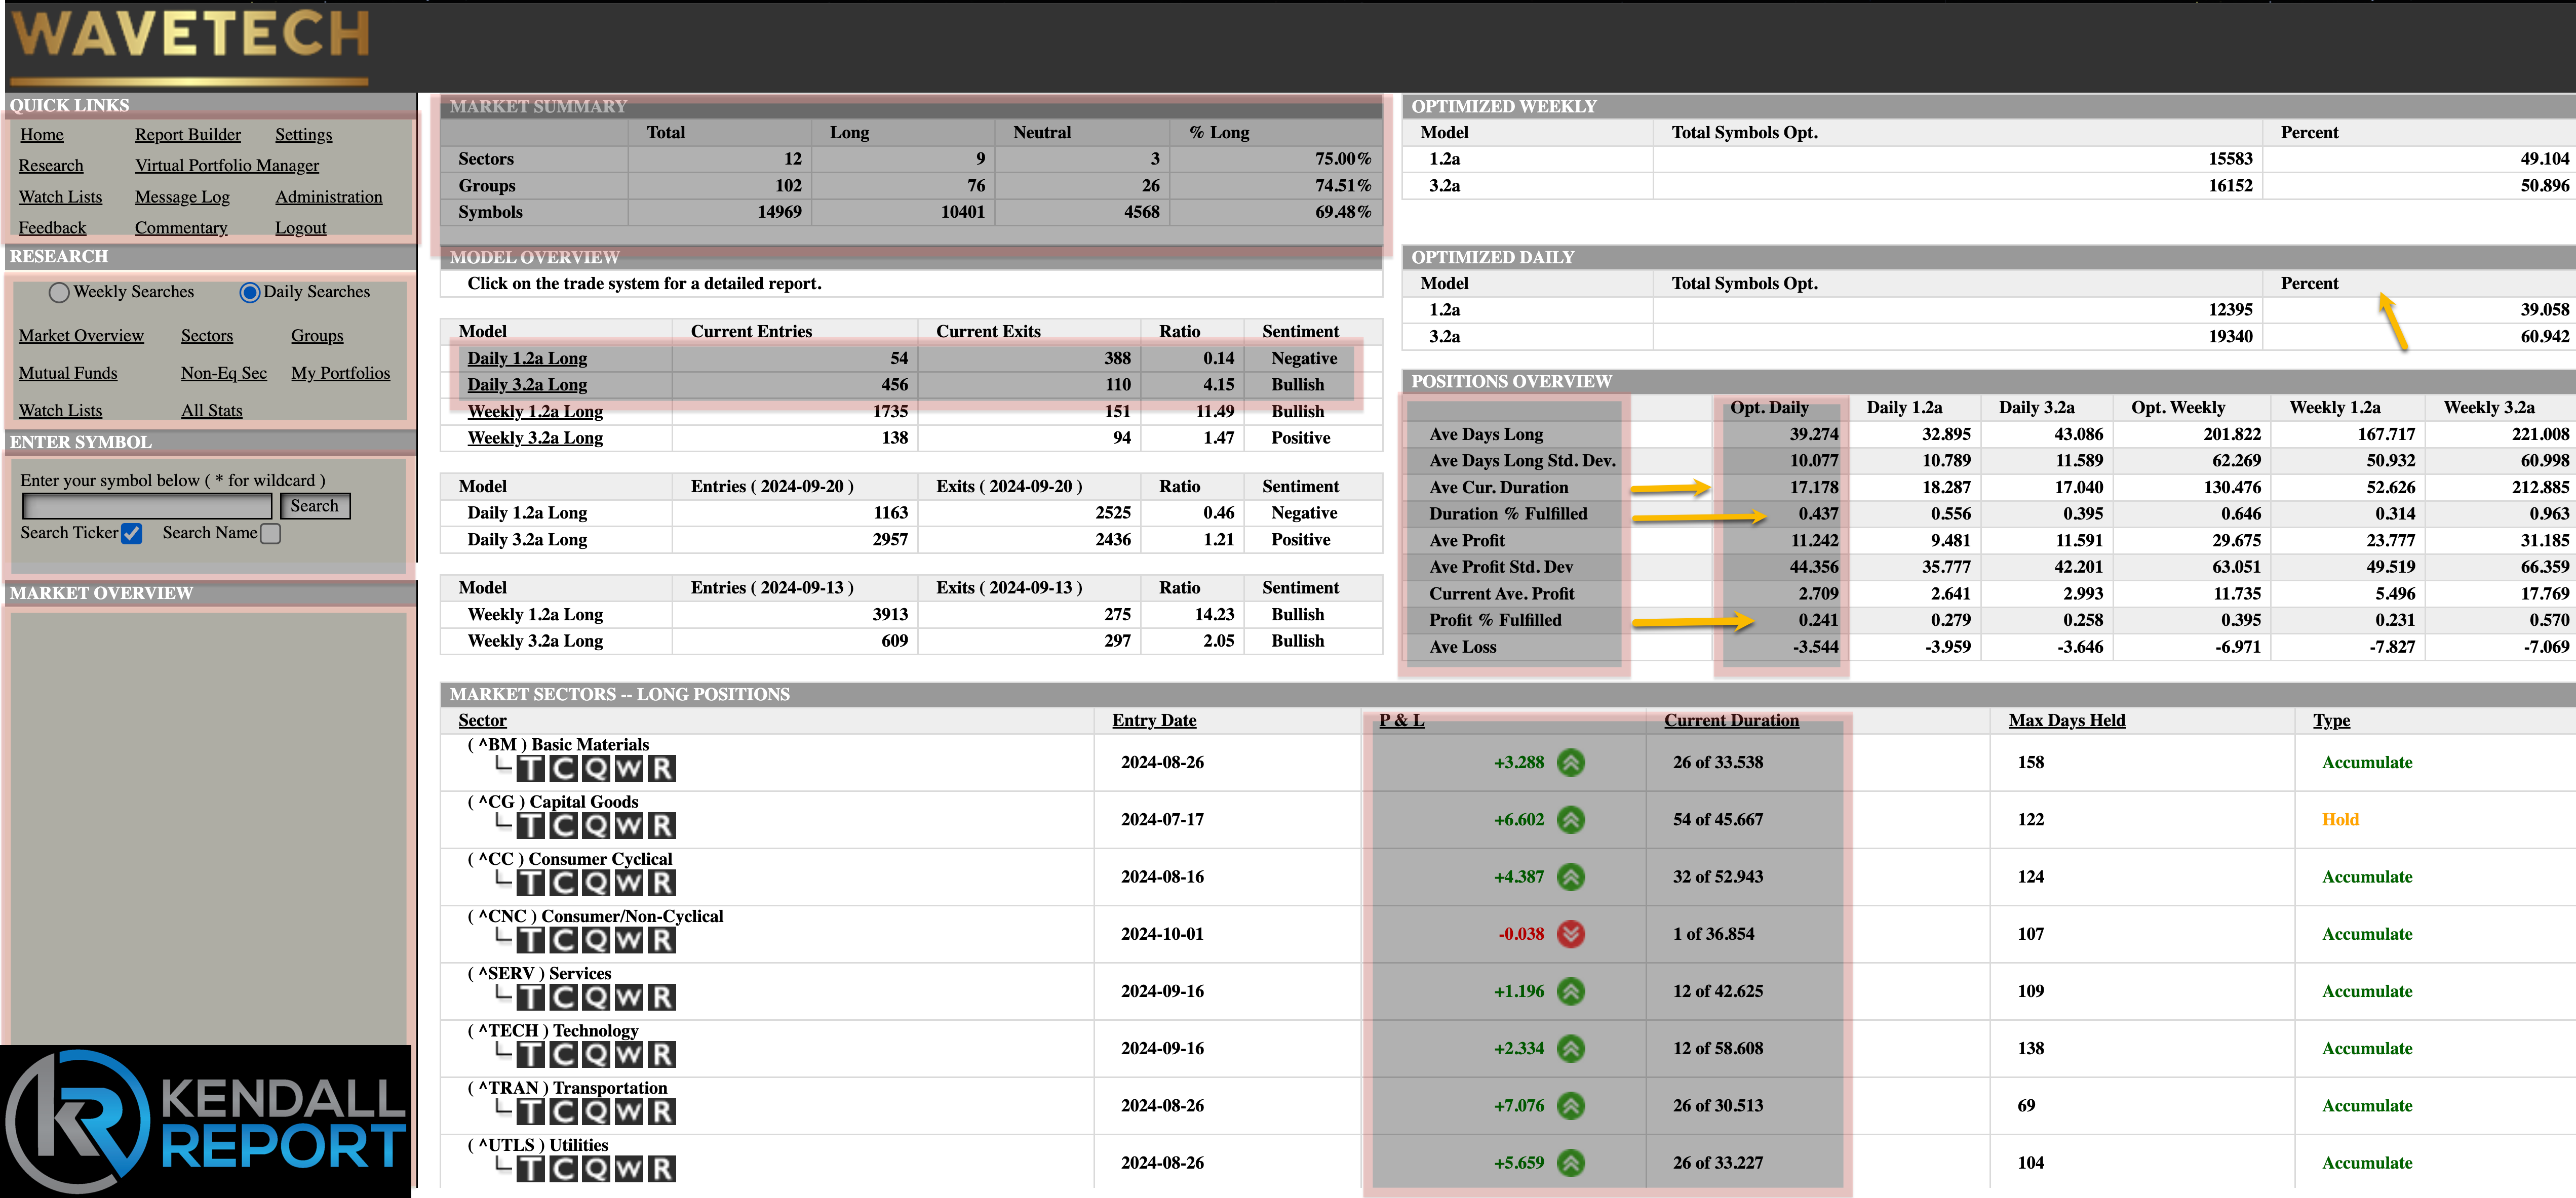Viewport: 2576px width, 1198px height.
Task: Open the Report Builder quick link
Action: coord(188,135)
